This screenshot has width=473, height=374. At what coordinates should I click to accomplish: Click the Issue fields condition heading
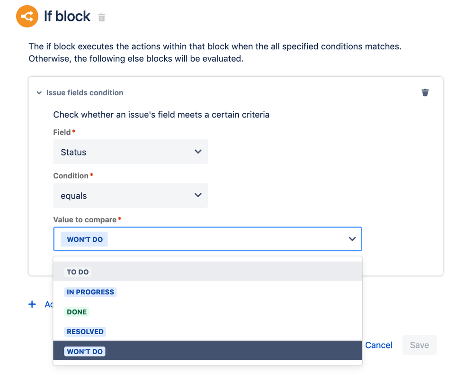[85, 93]
